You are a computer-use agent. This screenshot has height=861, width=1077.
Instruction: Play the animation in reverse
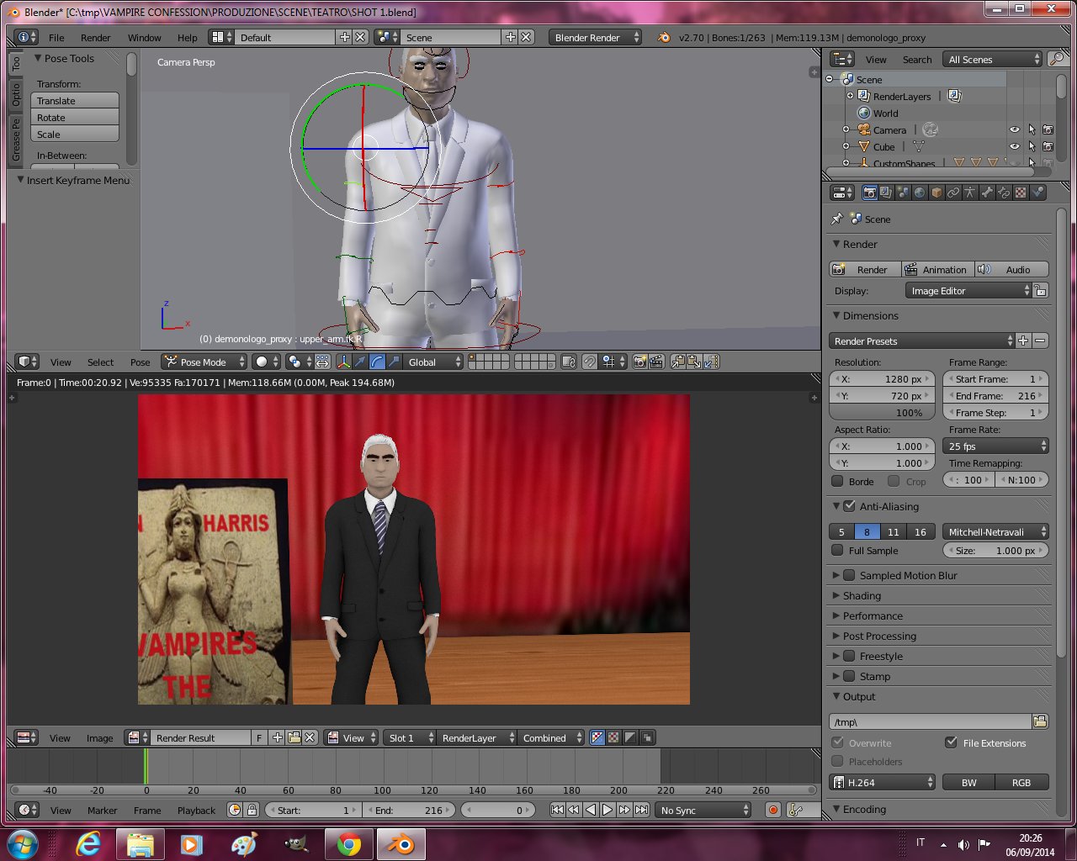(591, 810)
